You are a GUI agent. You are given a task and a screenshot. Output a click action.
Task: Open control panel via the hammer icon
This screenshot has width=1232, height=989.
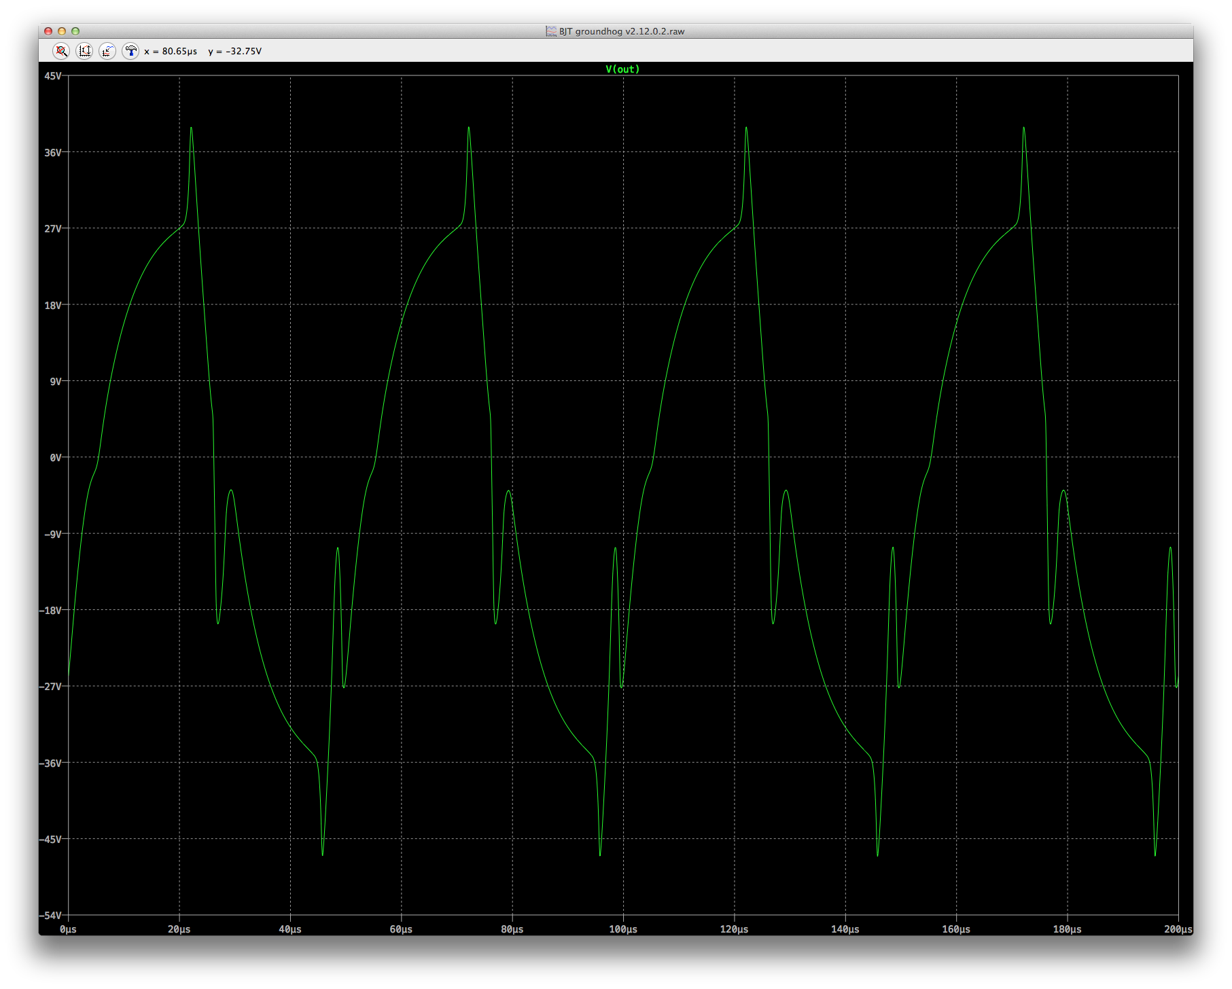(x=130, y=51)
